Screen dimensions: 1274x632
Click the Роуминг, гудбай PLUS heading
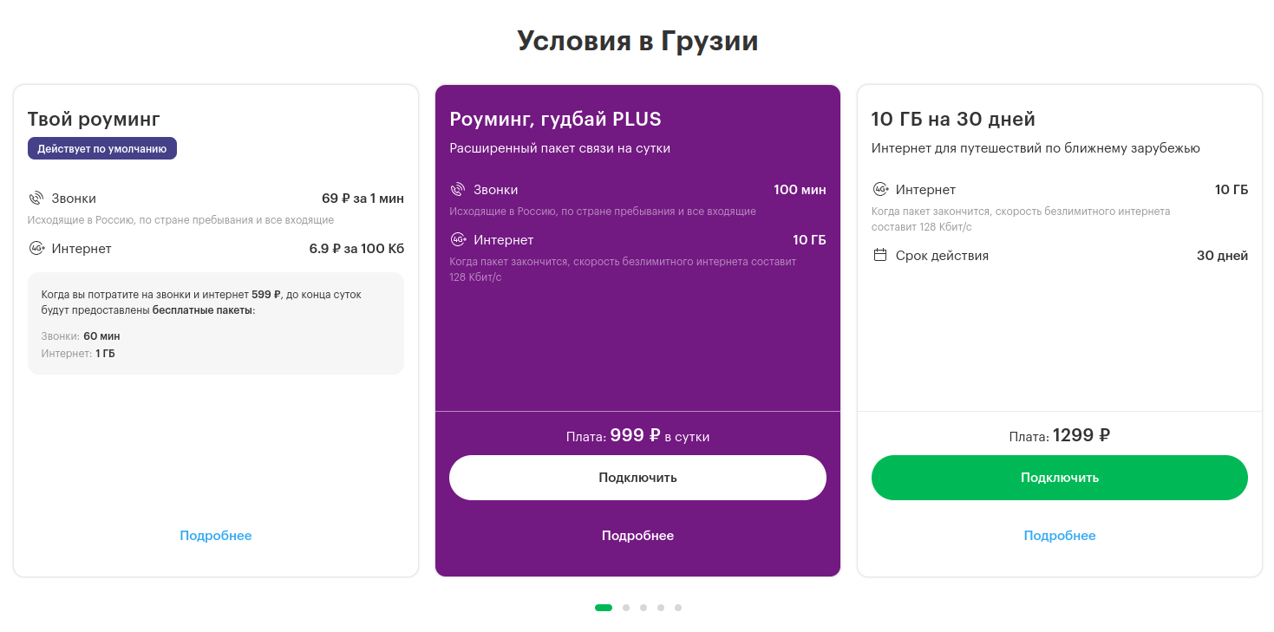[x=555, y=120]
